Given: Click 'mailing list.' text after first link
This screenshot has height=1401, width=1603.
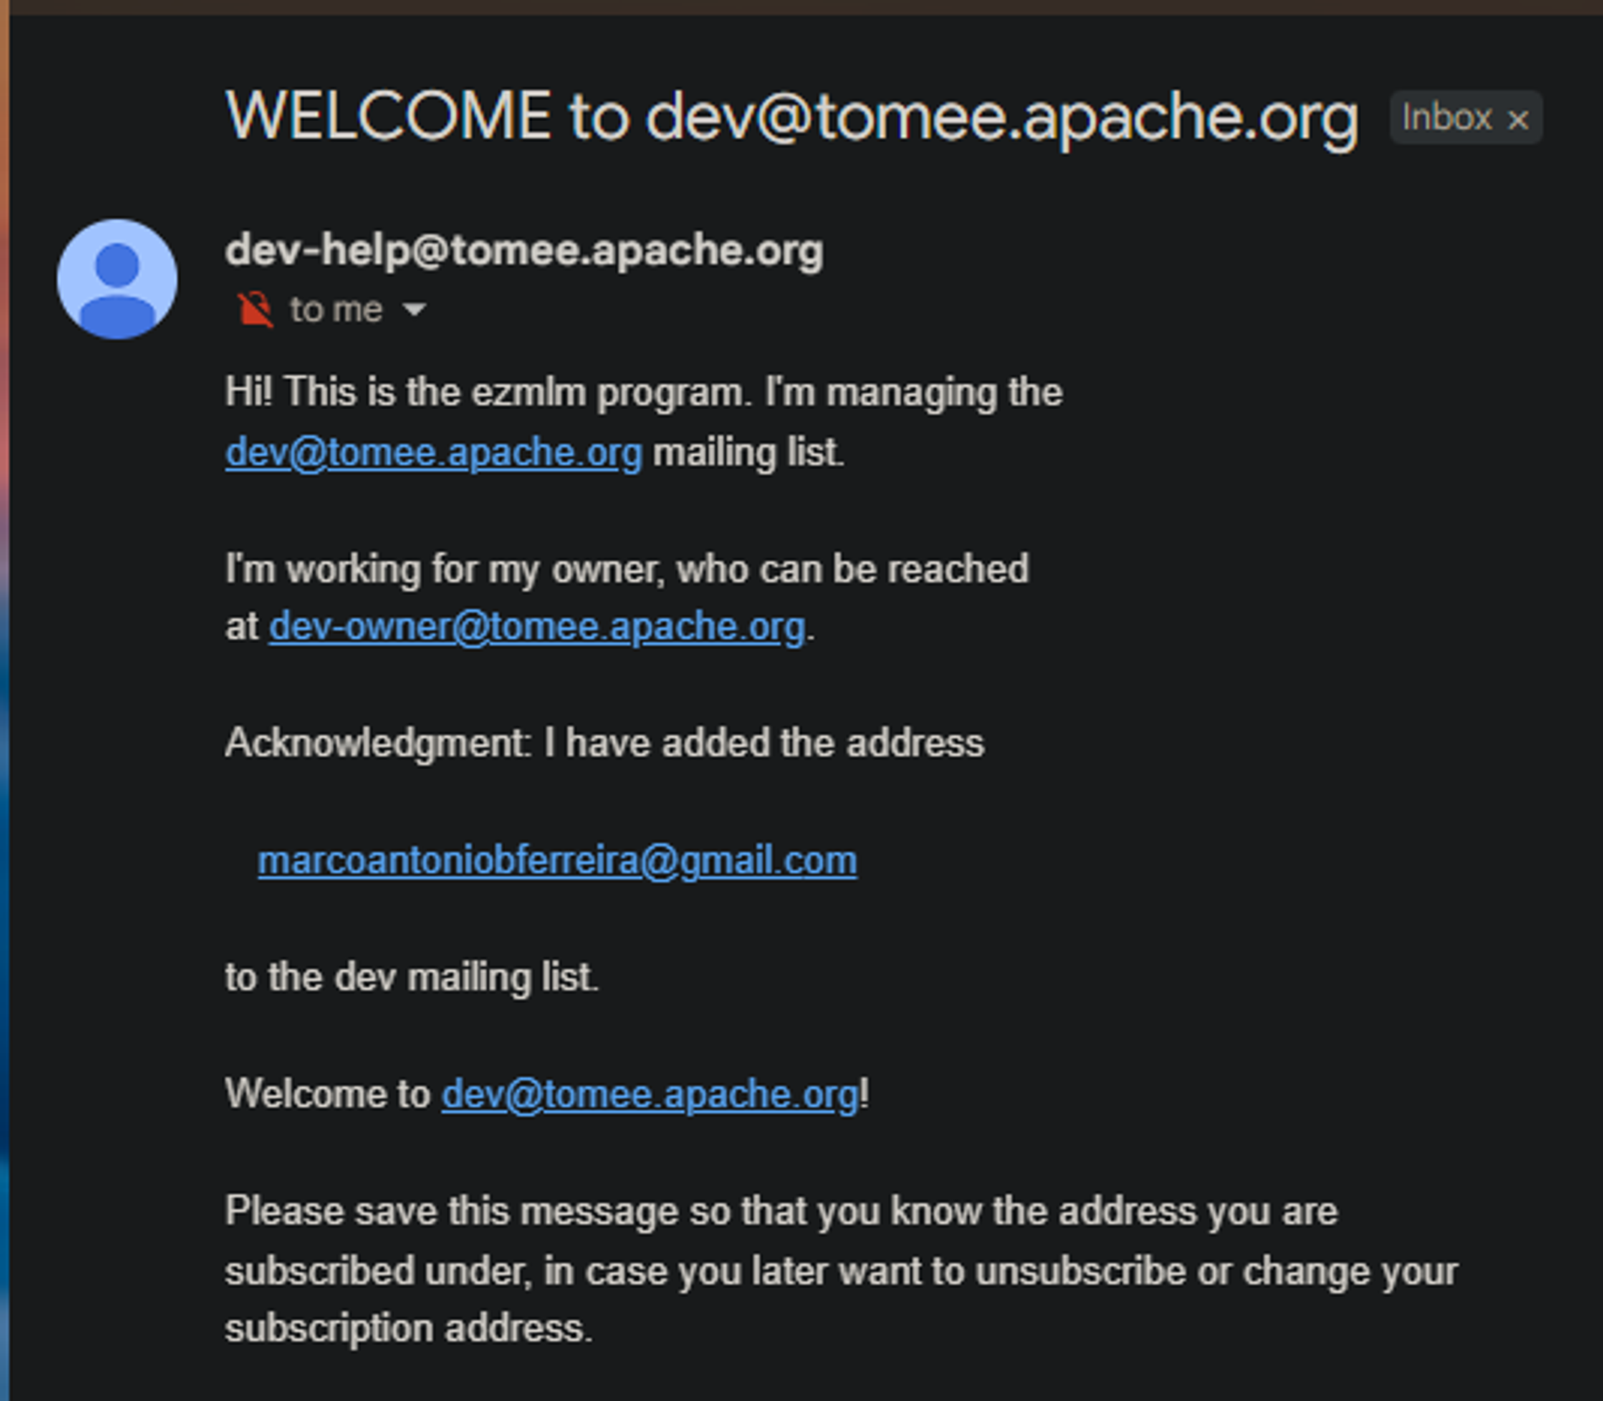Looking at the screenshot, I should click(x=748, y=453).
